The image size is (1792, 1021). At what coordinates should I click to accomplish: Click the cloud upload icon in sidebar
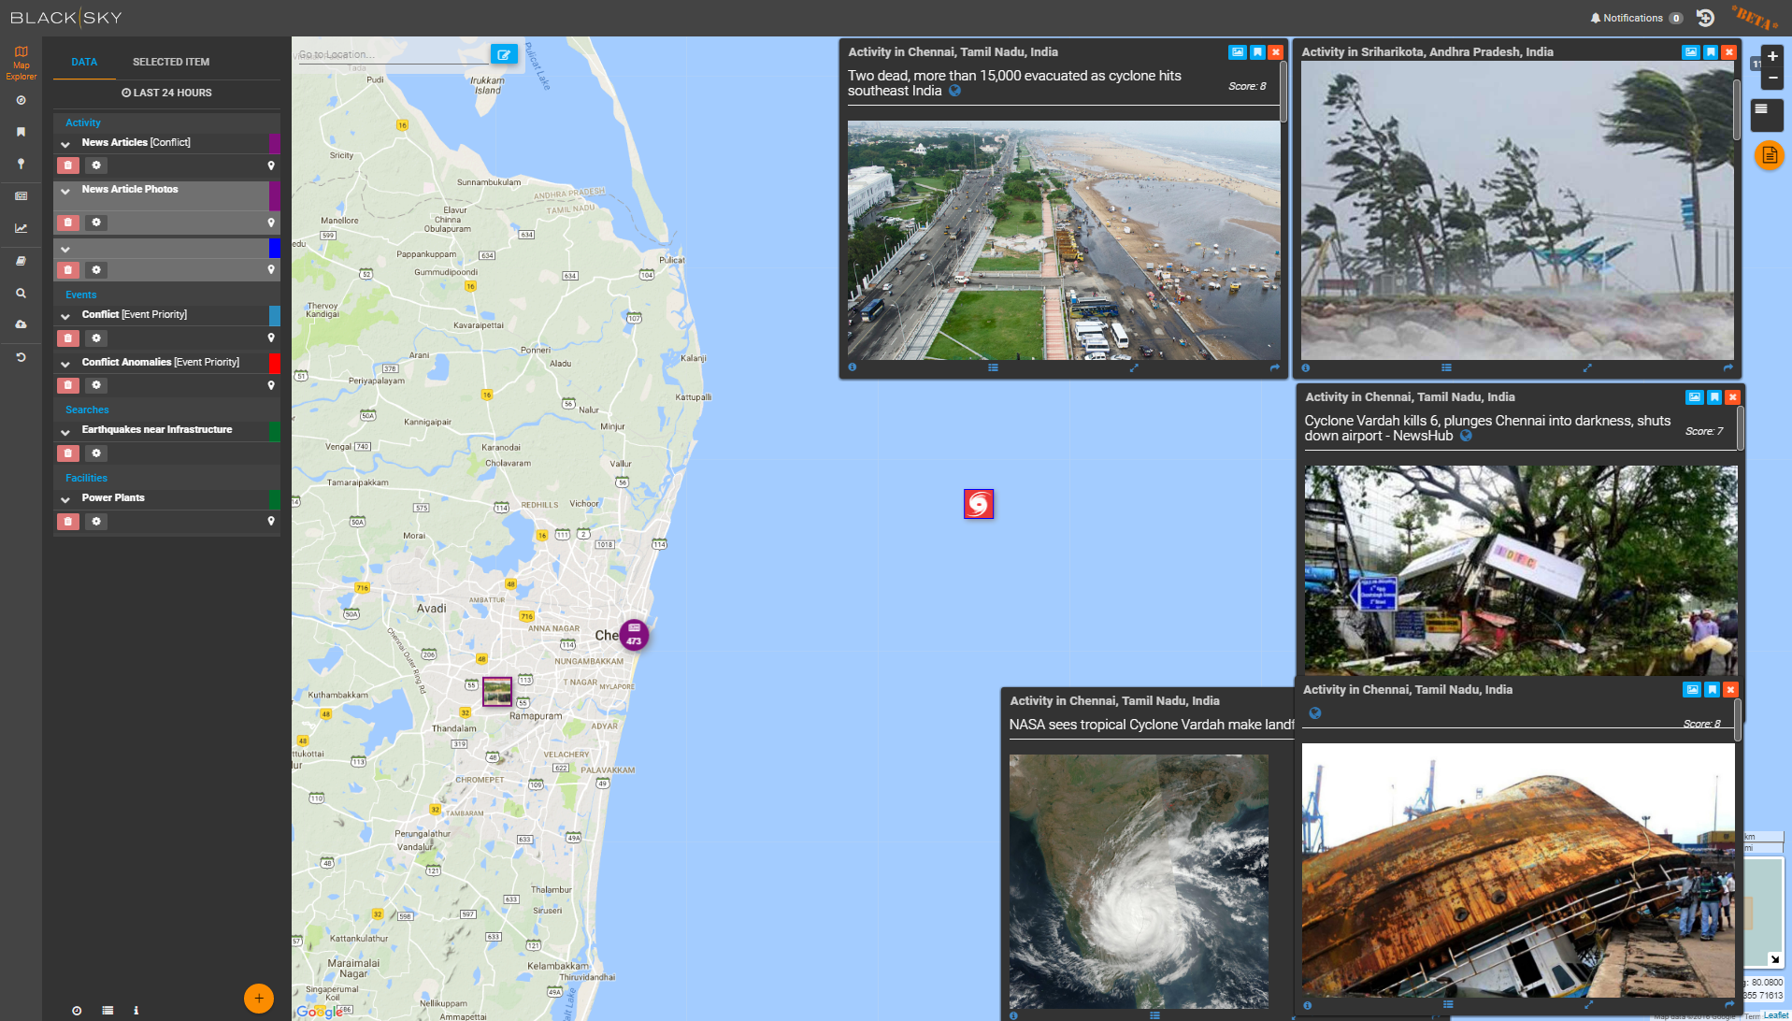pyautogui.click(x=21, y=324)
